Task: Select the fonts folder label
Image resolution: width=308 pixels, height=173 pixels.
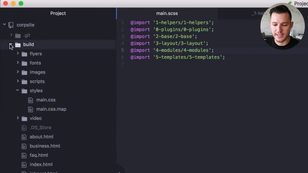Action: [x=35, y=63]
